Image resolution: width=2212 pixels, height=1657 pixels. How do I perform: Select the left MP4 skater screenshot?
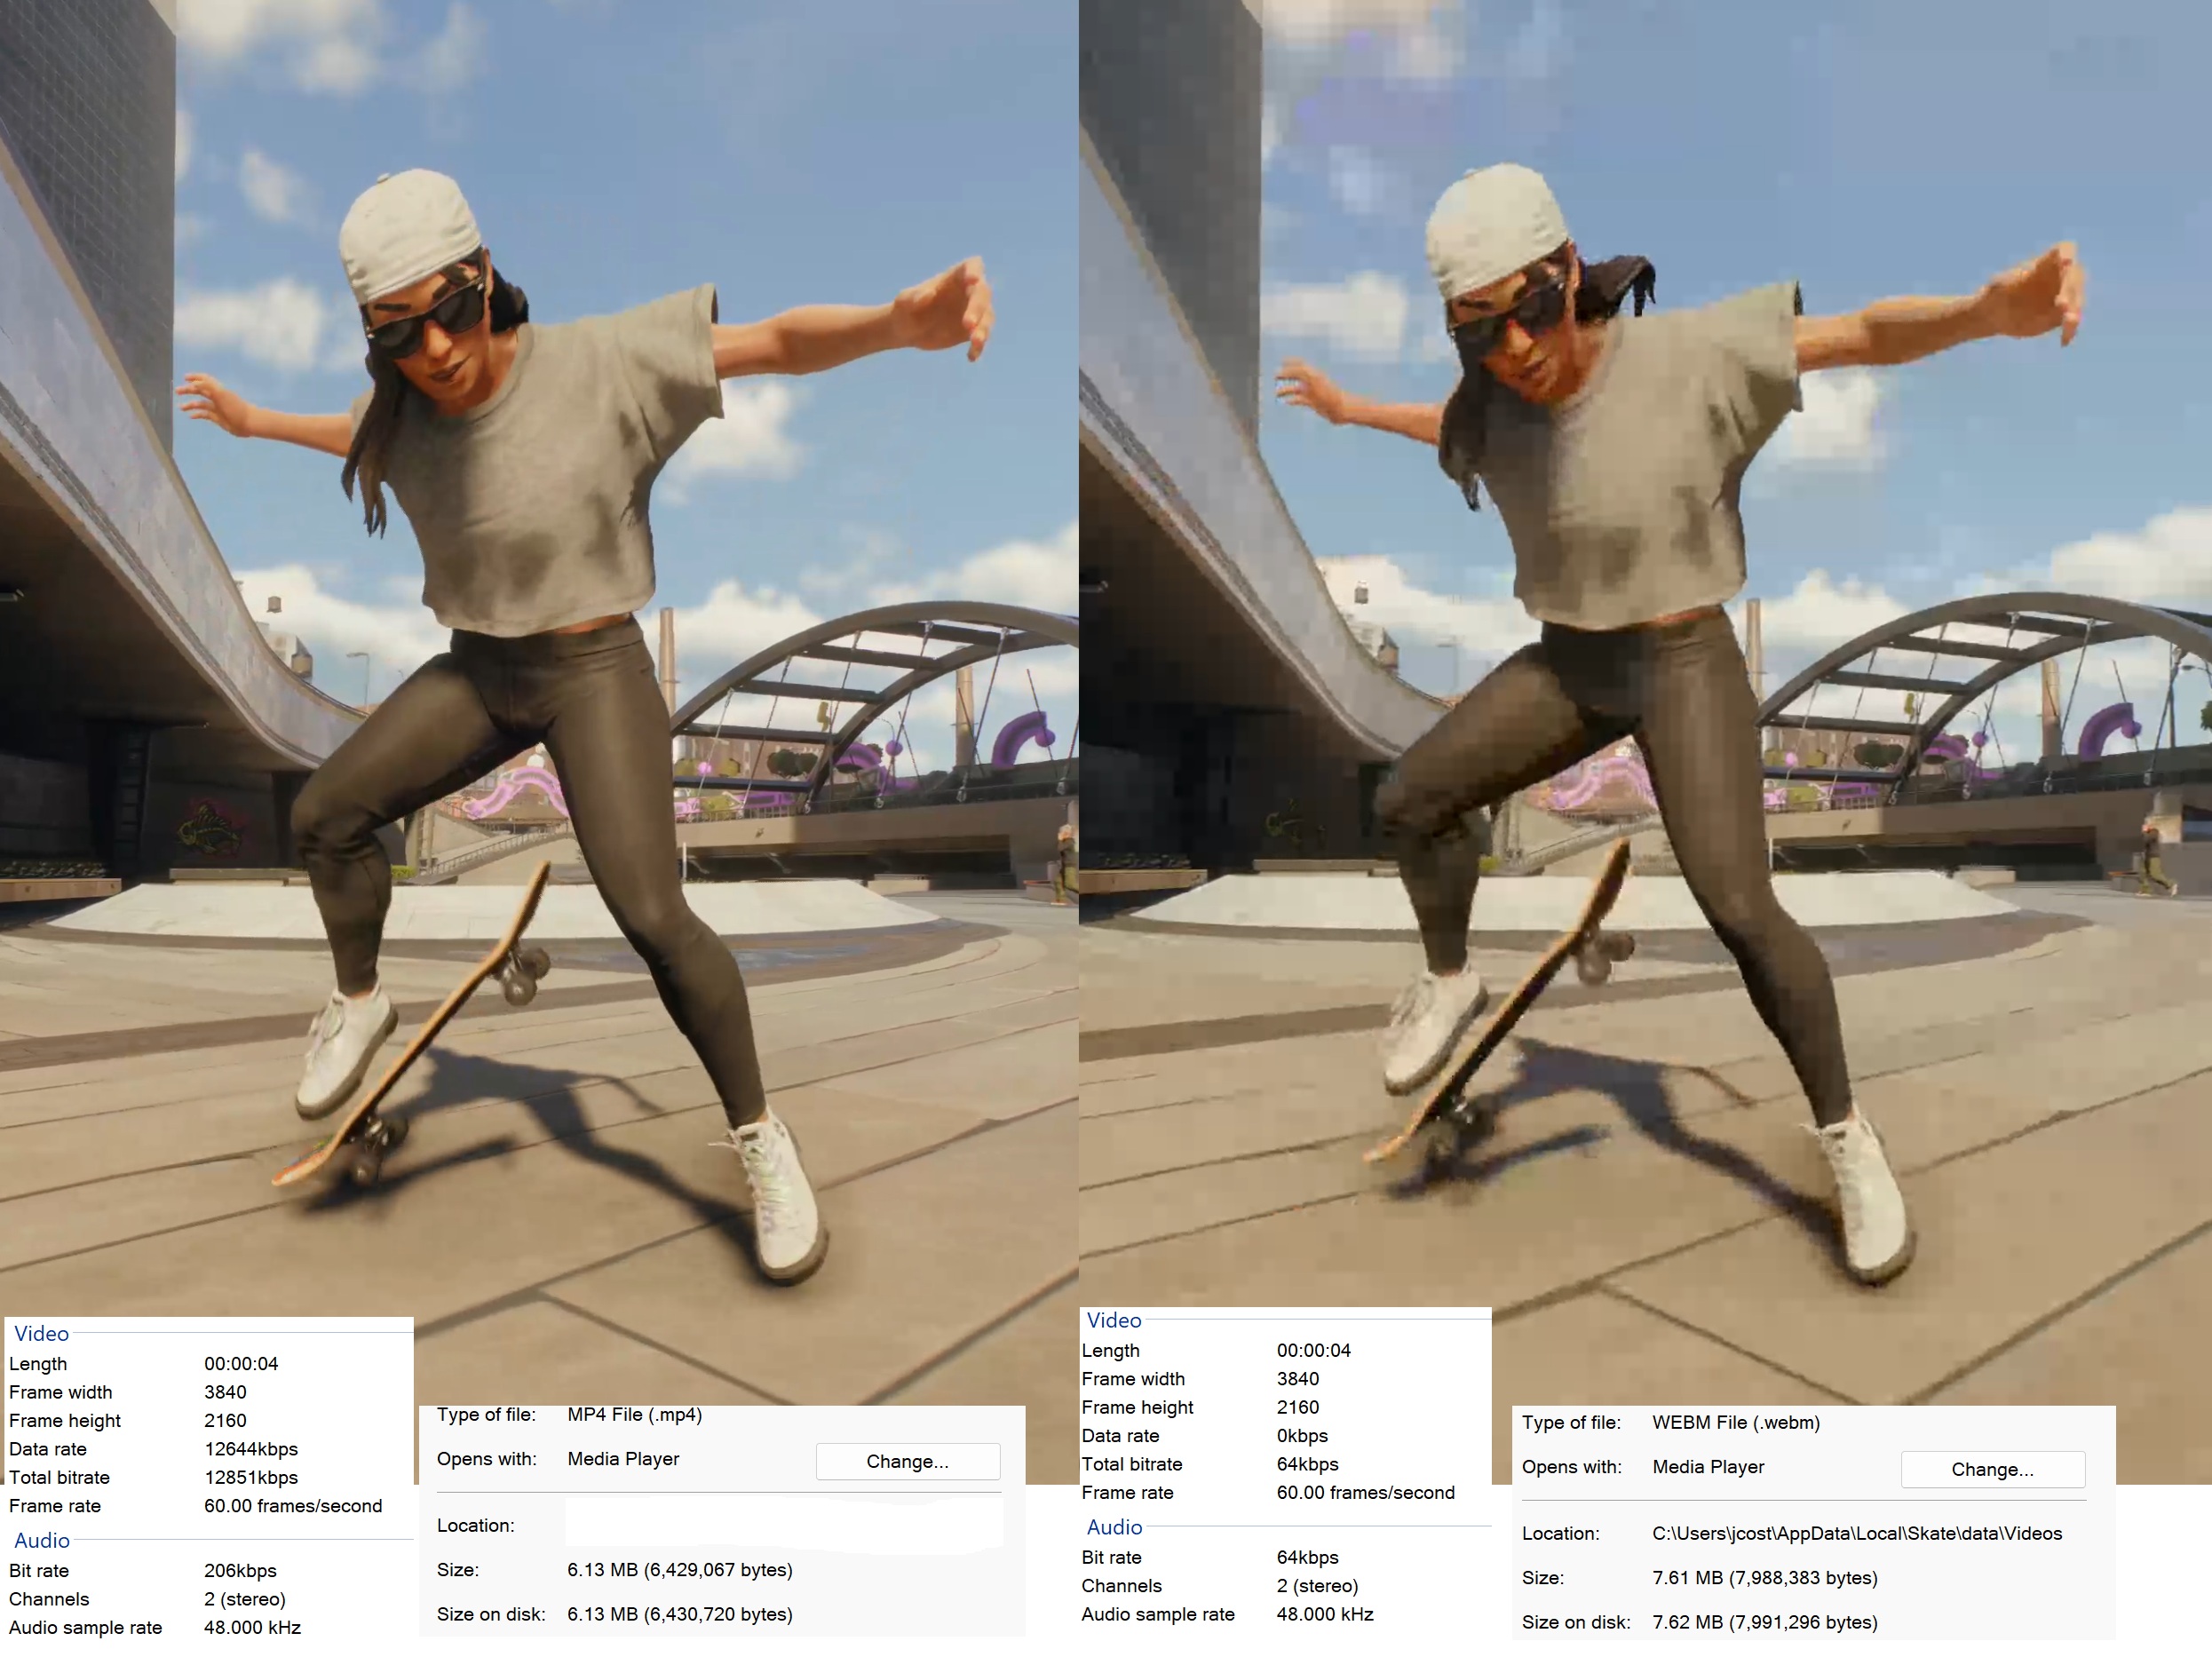(538, 650)
